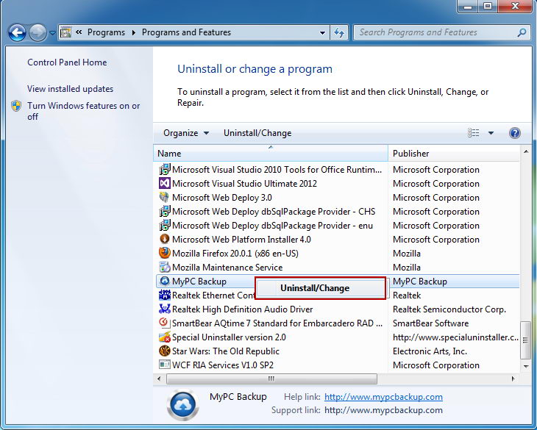Open View installed updates link
Viewport: 537px width, 430px height.
point(70,89)
